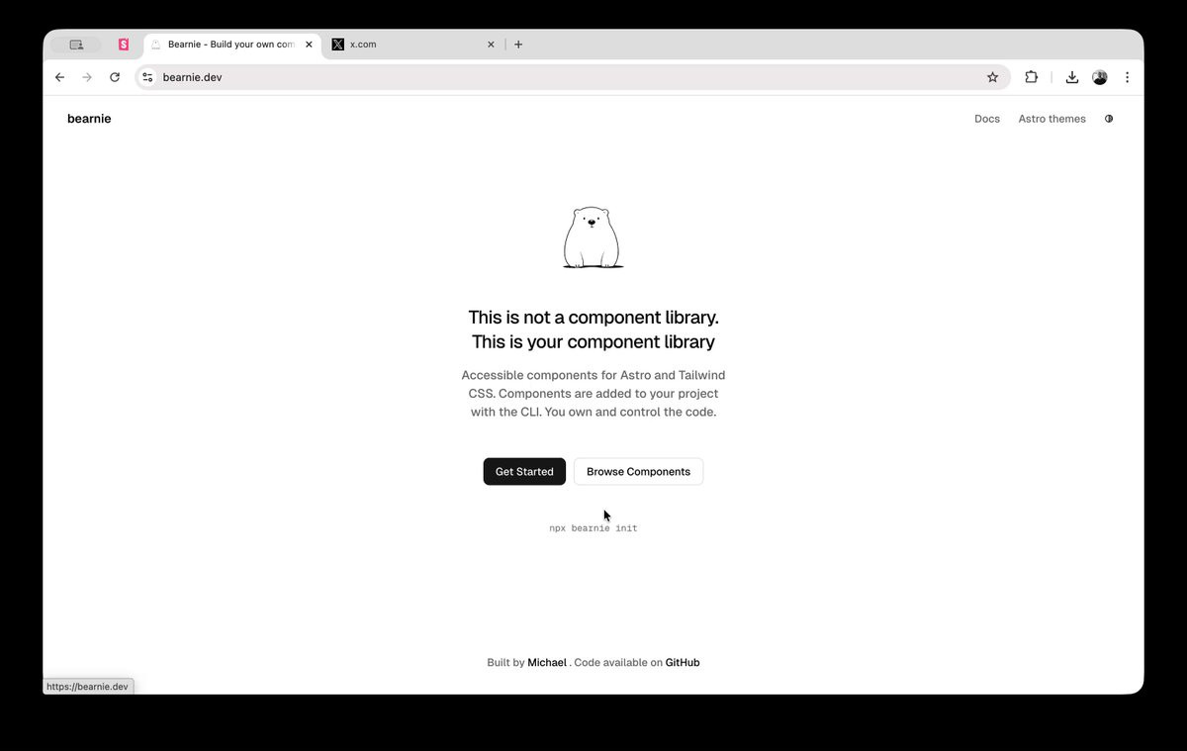Open a new tab with plus button
The height and width of the screenshot is (751, 1187).
518,45
